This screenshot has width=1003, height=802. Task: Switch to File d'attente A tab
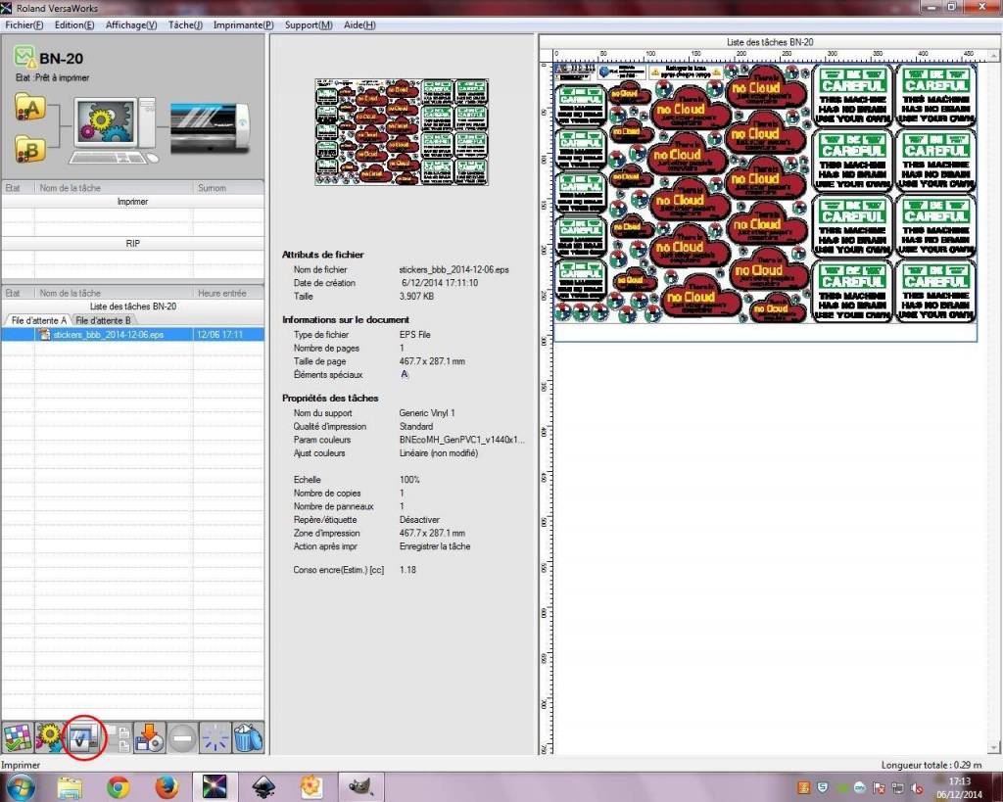pyautogui.click(x=38, y=320)
